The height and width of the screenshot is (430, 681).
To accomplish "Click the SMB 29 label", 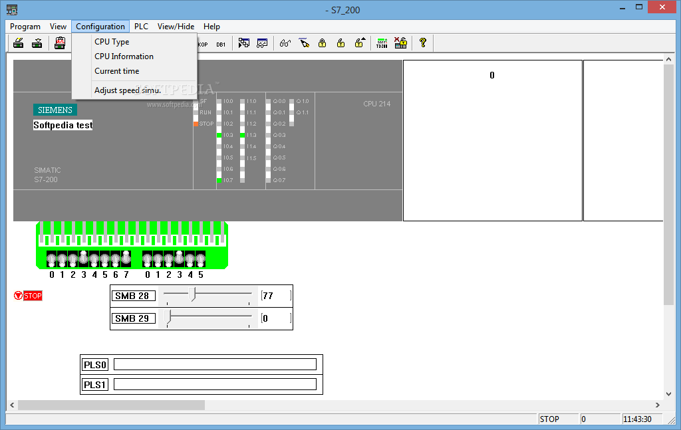I will 133,318.
